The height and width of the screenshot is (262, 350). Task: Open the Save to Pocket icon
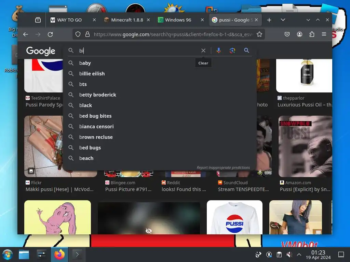coord(287,34)
